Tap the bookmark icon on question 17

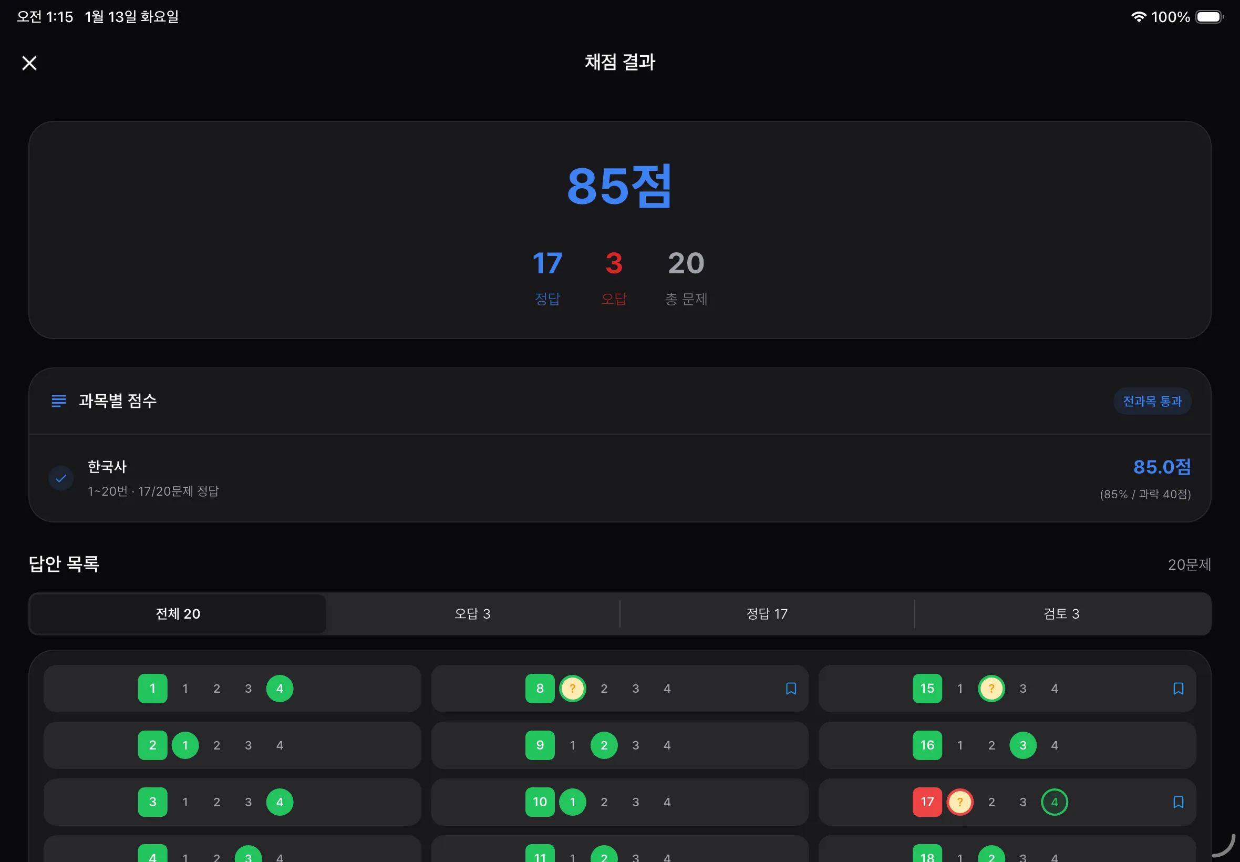pos(1178,802)
